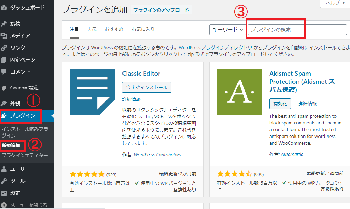Open the Automattic author link
The width and height of the screenshot is (350, 209).
click(x=292, y=154)
